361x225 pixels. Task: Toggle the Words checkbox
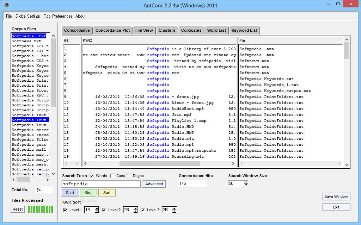pyautogui.click(x=92, y=176)
